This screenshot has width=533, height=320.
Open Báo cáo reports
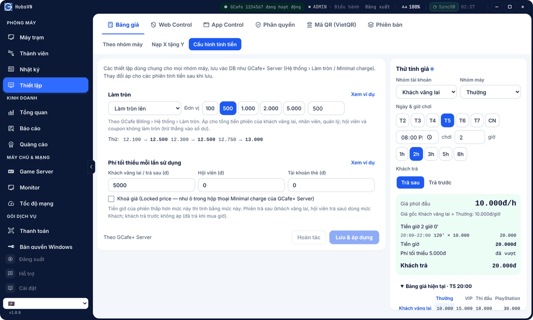46,128
